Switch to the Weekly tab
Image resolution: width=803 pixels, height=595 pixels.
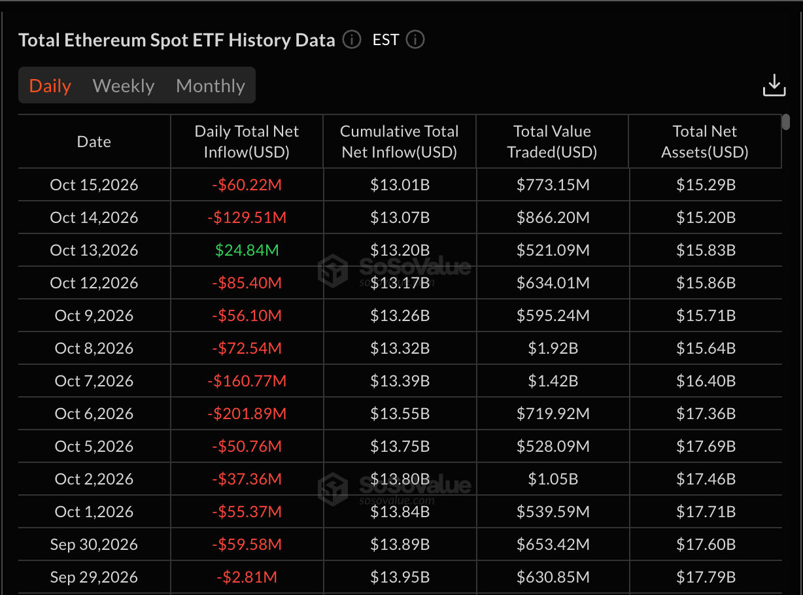pos(124,86)
